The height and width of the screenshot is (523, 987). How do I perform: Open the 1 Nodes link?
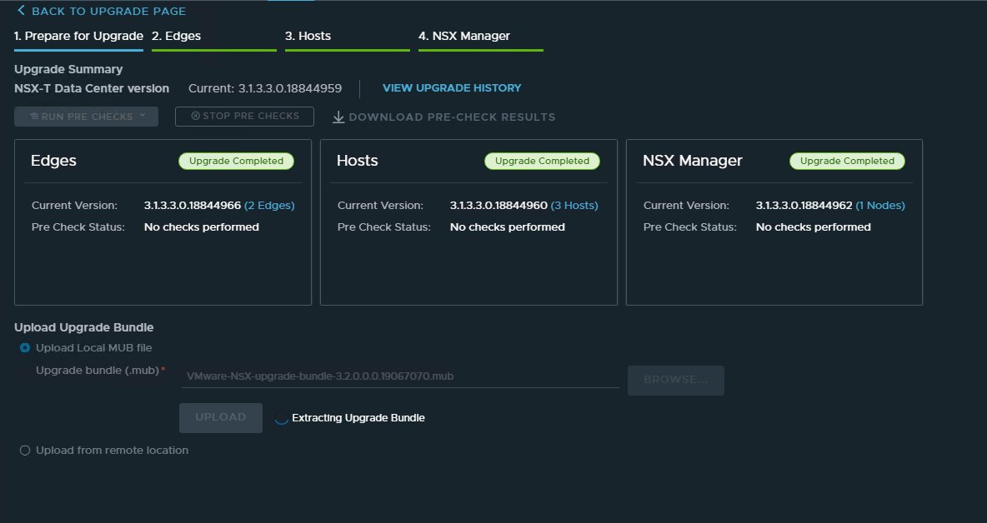(880, 206)
